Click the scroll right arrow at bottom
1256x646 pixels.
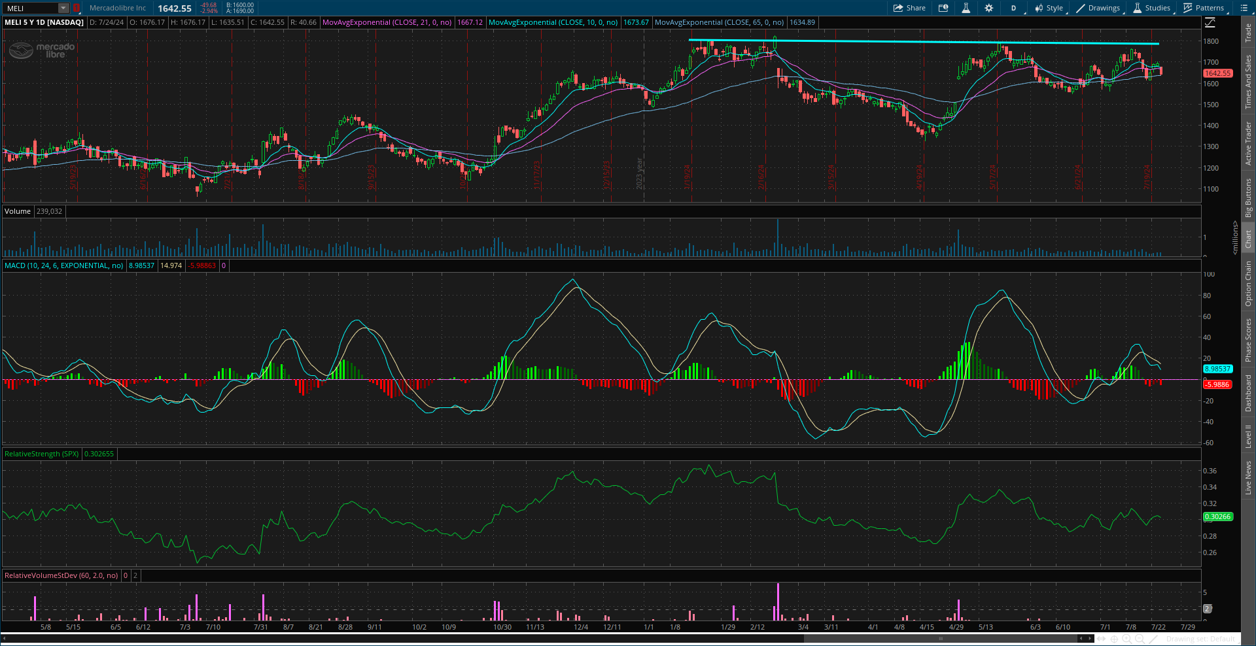coord(1090,638)
